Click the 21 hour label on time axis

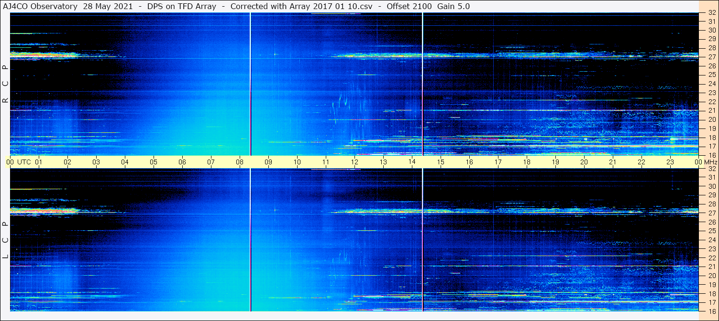pos(613,162)
